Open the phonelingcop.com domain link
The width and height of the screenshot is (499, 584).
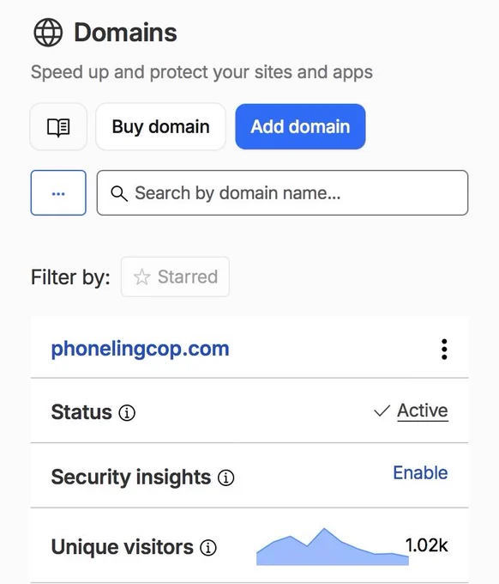tap(140, 349)
